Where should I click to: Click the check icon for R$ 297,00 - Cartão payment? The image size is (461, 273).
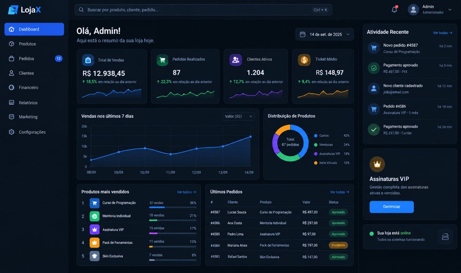click(x=374, y=129)
